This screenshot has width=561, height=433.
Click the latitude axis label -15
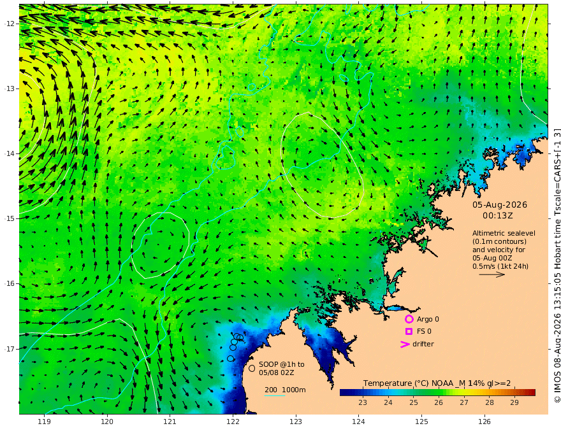10,218
